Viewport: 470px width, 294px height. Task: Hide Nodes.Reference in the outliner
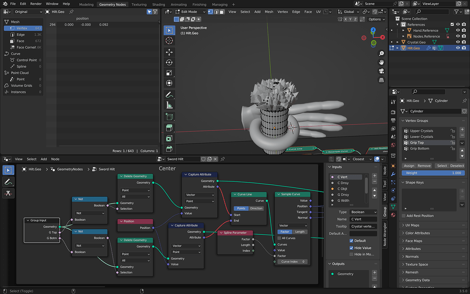tap(458, 36)
